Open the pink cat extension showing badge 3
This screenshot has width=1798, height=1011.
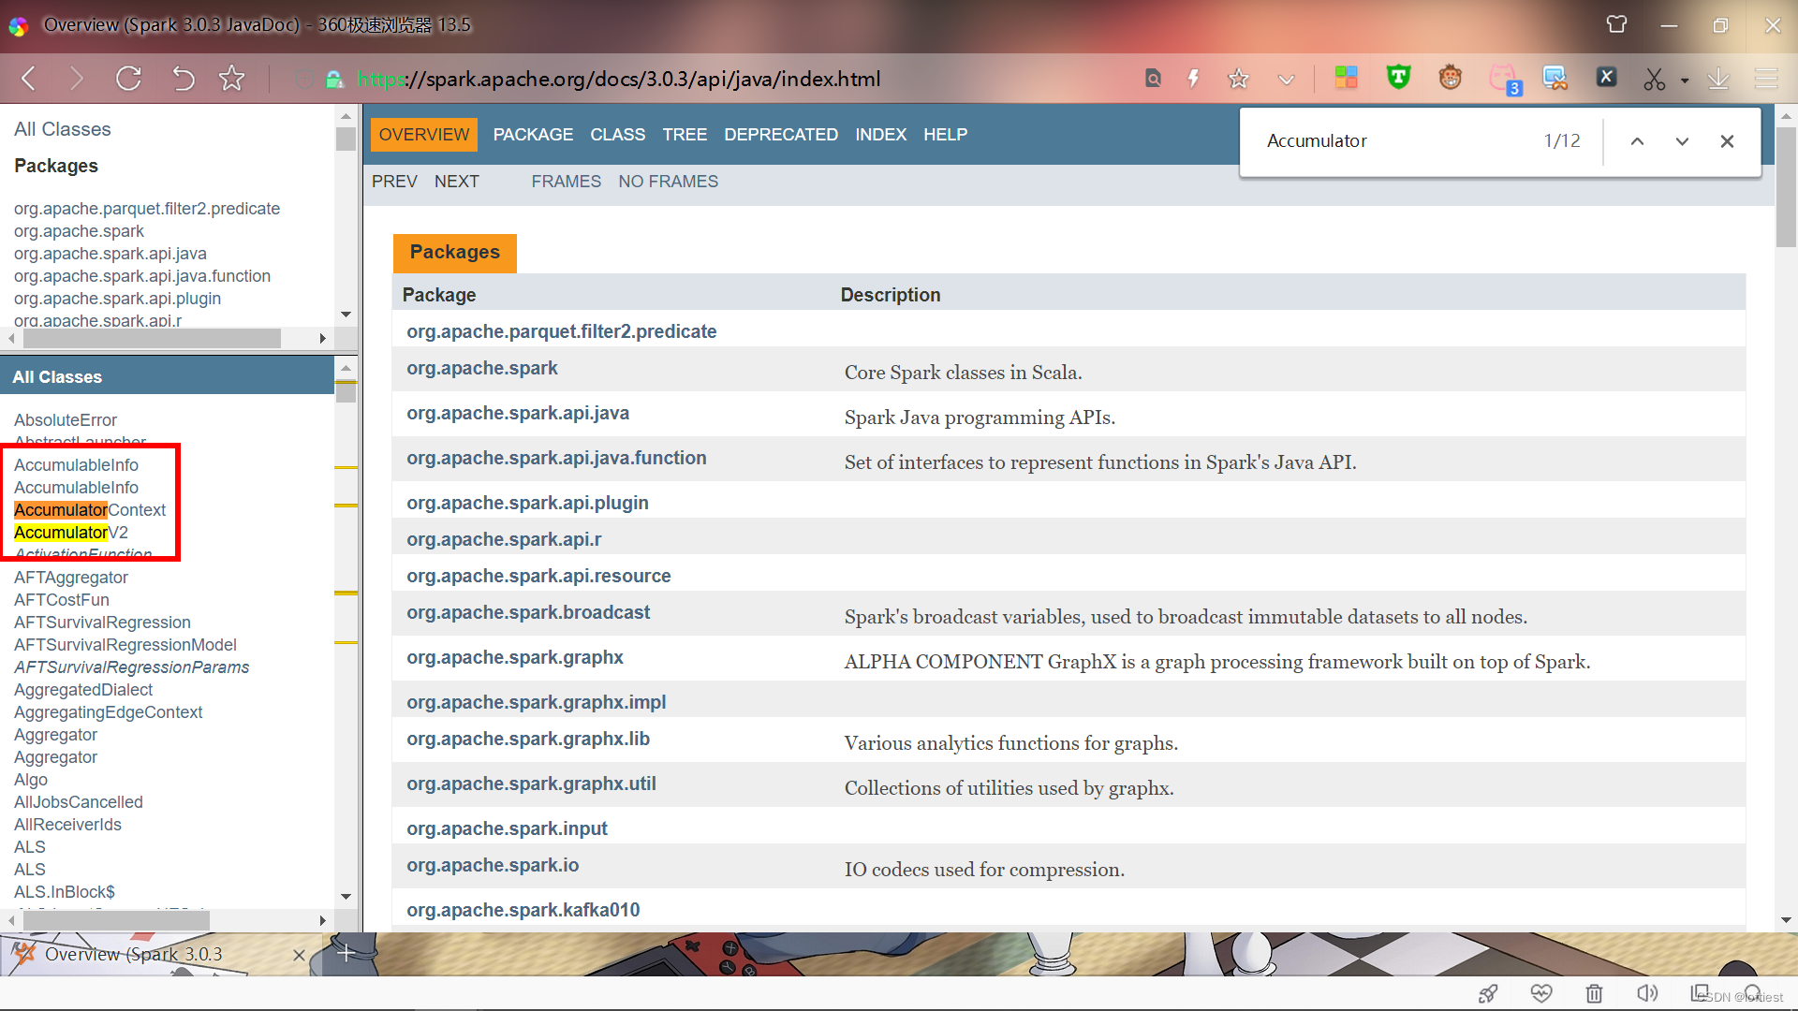(1505, 79)
